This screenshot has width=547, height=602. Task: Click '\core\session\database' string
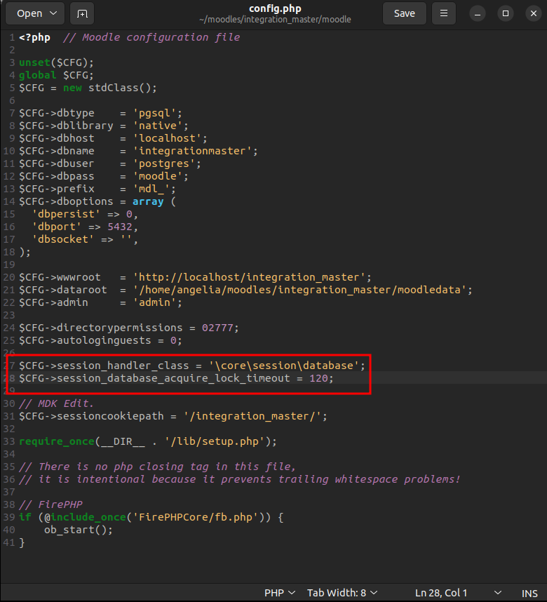coord(284,366)
